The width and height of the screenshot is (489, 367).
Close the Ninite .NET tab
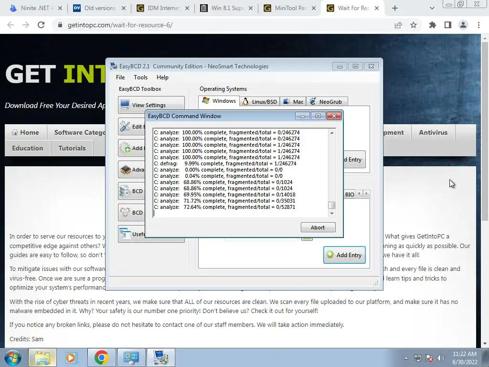(x=60, y=8)
